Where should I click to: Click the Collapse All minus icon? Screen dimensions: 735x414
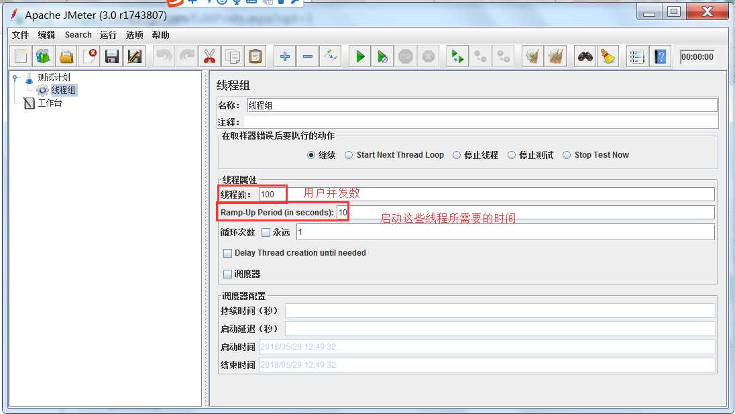point(308,57)
